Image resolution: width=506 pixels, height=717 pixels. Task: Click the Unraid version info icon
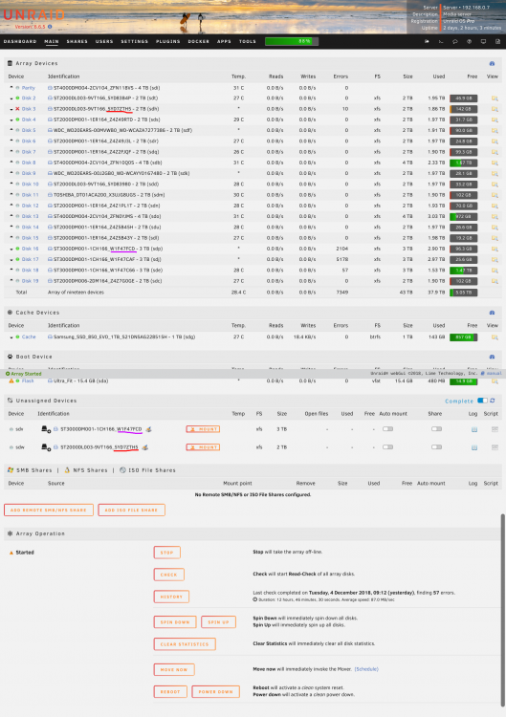tap(50, 27)
